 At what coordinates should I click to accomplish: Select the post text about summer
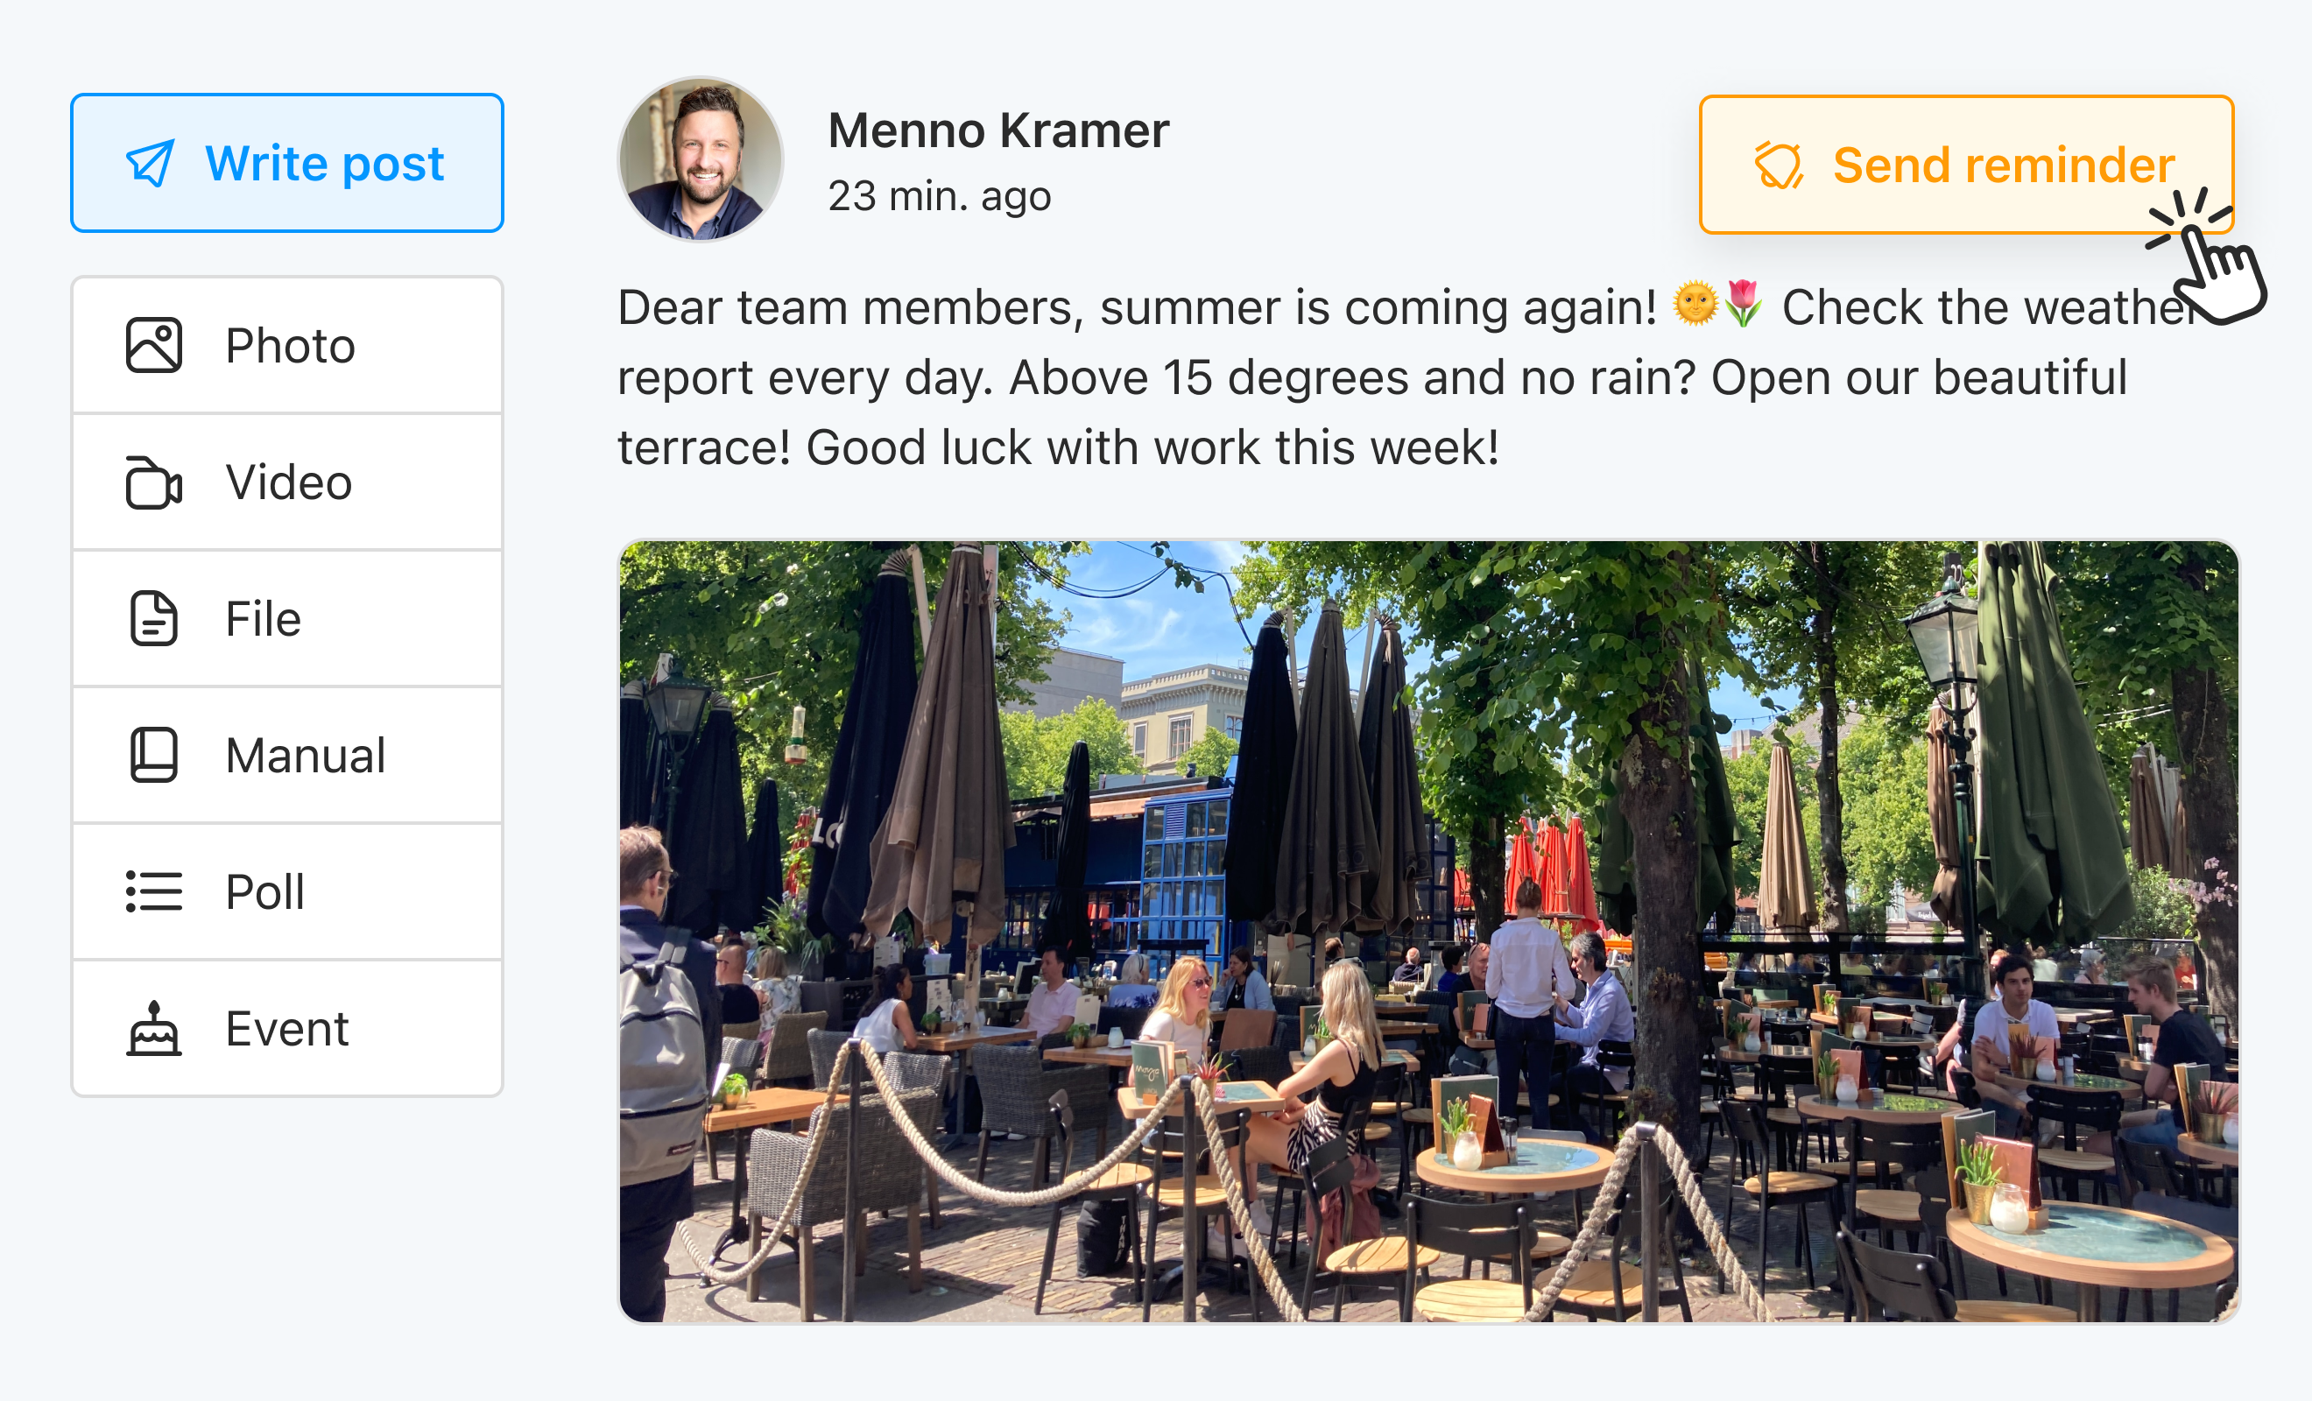click(1314, 376)
